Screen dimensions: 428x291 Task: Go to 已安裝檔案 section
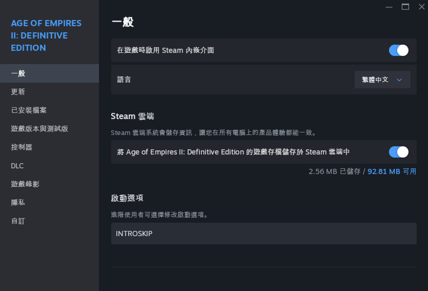pos(49,110)
